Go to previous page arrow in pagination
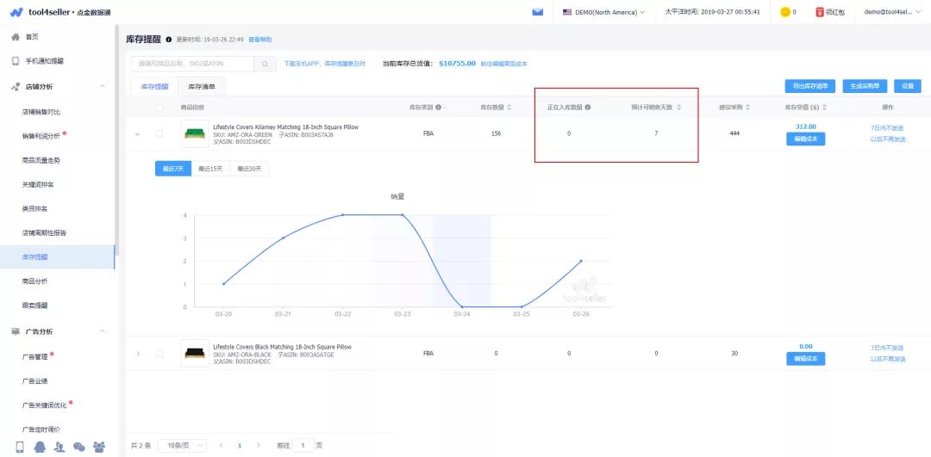The width and height of the screenshot is (931, 457). [221, 445]
